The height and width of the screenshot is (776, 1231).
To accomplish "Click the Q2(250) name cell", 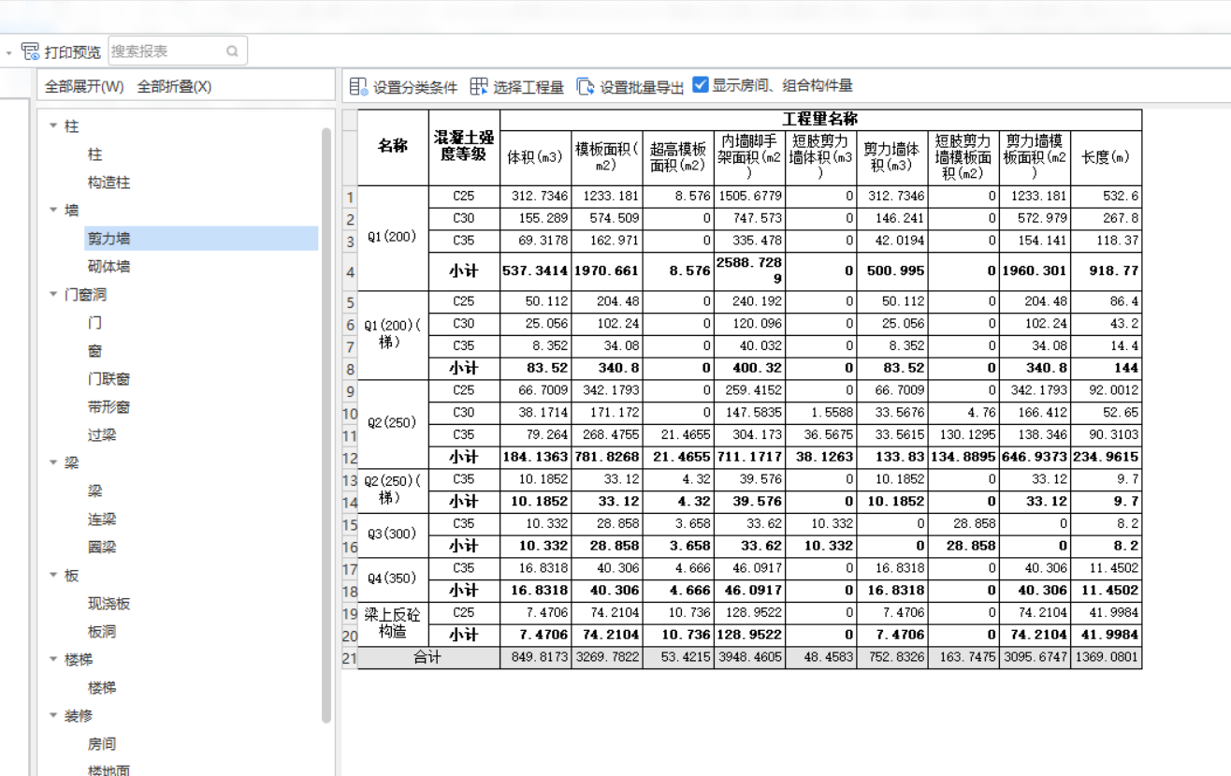I will (393, 423).
